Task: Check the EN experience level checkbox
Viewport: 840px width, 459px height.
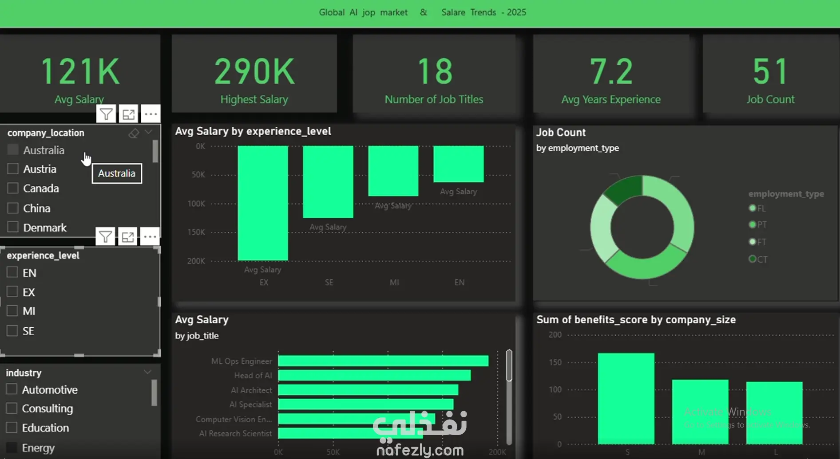Action: [12, 272]
